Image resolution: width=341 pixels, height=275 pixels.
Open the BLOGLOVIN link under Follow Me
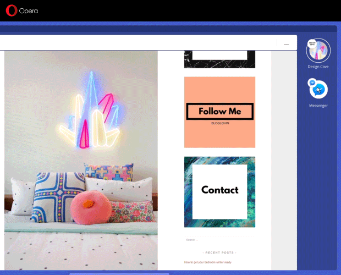click(x=219, y=123)
